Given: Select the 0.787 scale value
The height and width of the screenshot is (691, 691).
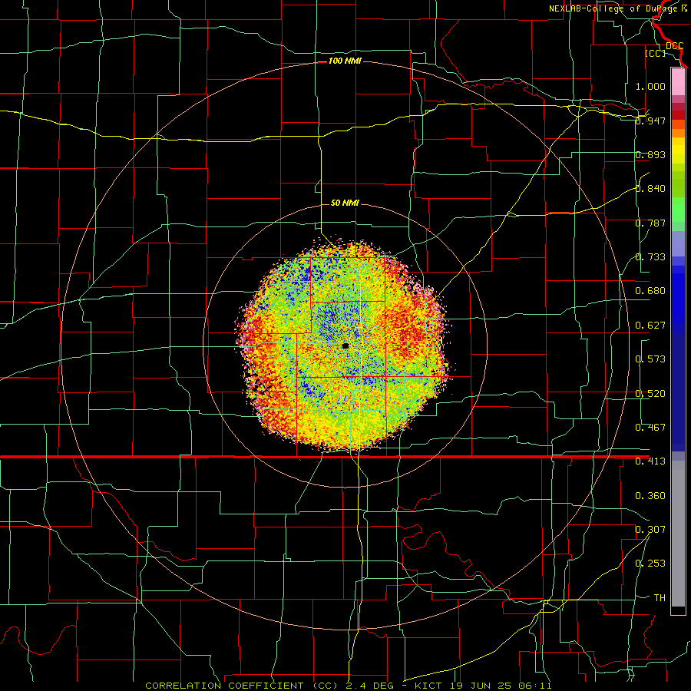Looking at the screenshot, I should point(650,223).
